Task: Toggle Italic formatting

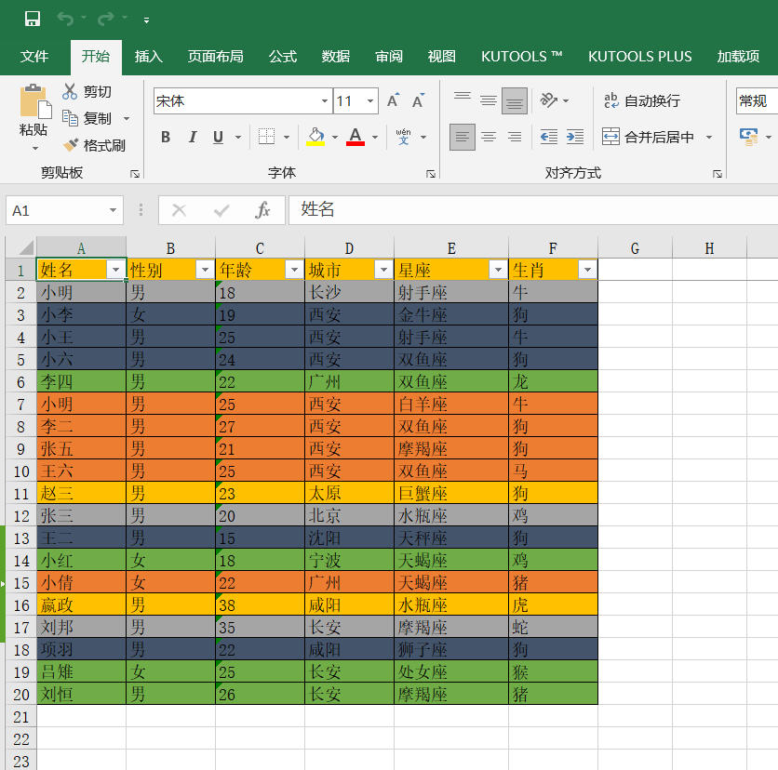Action: (193, 137)
